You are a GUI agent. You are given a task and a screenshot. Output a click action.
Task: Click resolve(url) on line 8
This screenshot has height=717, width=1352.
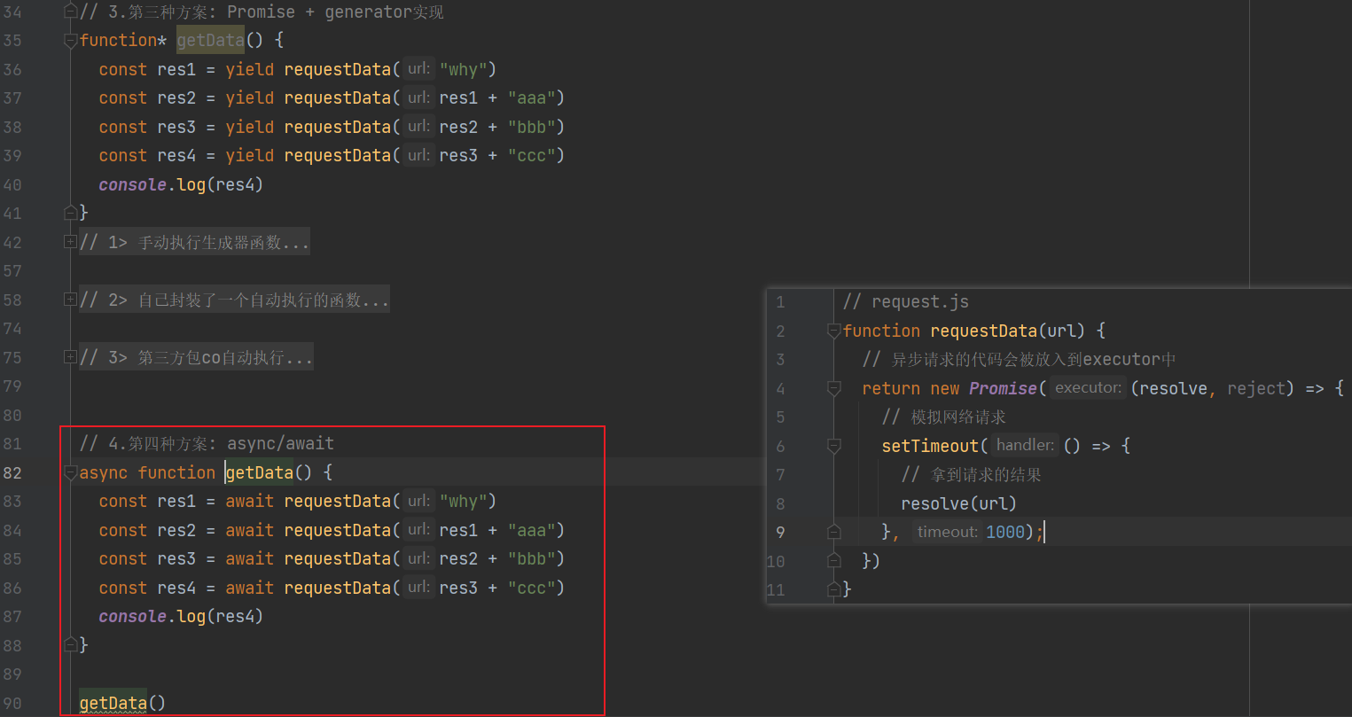point(958,503)
